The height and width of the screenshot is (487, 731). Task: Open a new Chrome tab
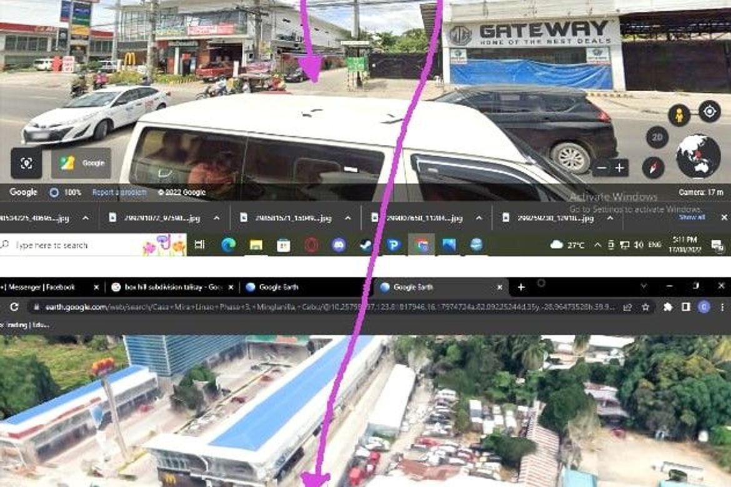tap(521, 287)
